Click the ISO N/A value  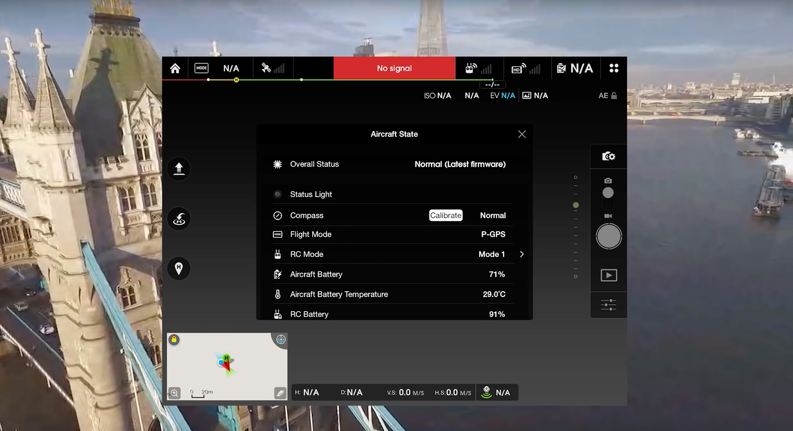click(438, 96)
